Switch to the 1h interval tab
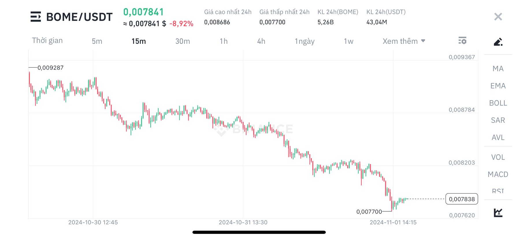 pos(224,41)
